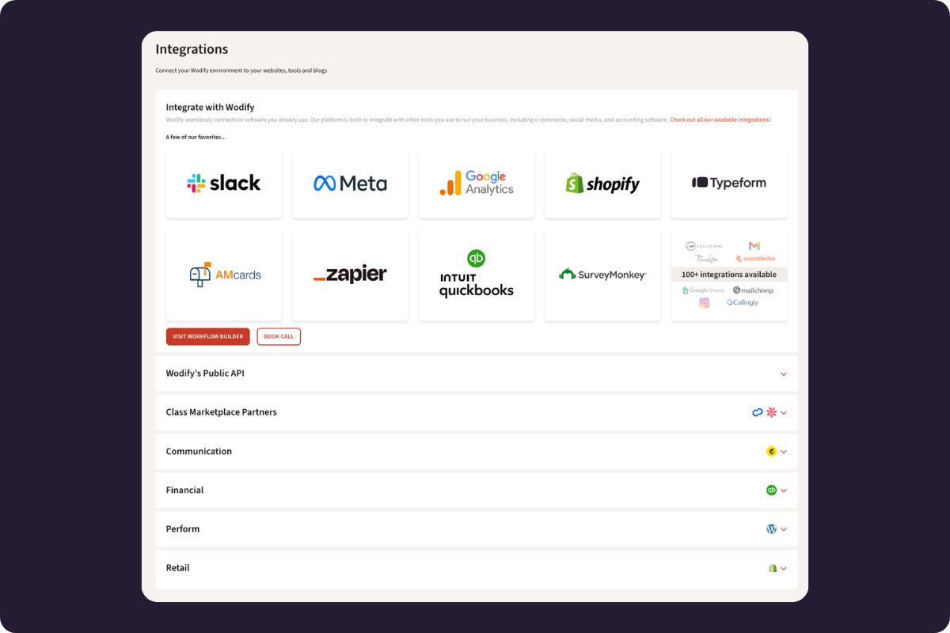
Task: Click the Callingly logo
Action: (x=743, y=303)
